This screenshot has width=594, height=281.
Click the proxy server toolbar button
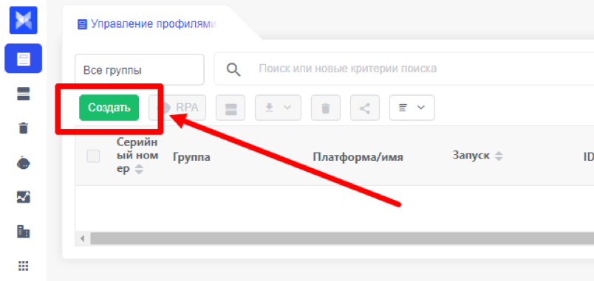(231, 108)
